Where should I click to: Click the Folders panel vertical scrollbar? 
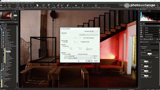17,56
